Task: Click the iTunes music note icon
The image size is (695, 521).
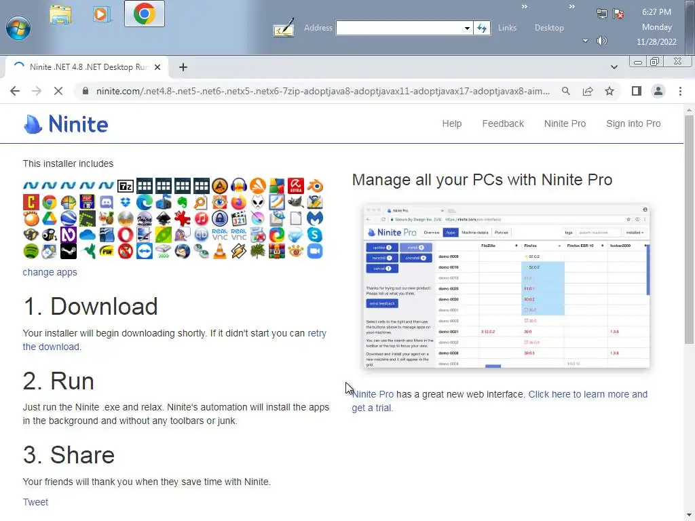Action: tap(201, 218)
